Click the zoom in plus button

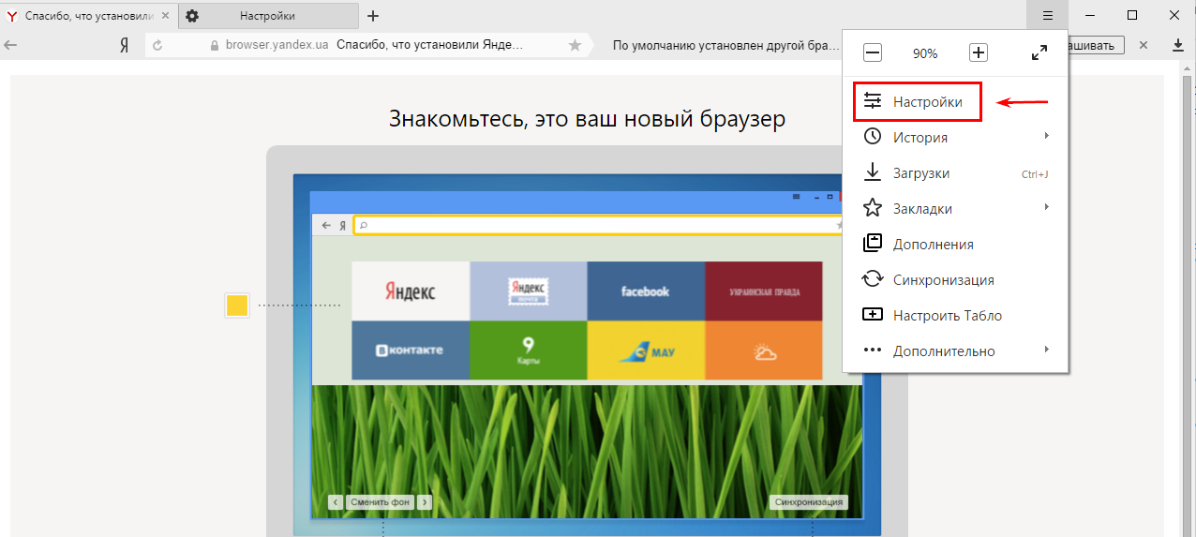coord(978,53)
